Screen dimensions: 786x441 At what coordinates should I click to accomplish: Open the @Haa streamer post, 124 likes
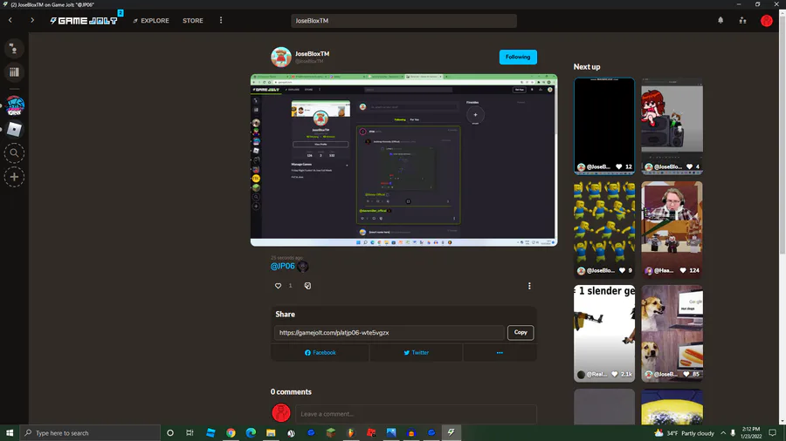point(672,229)
